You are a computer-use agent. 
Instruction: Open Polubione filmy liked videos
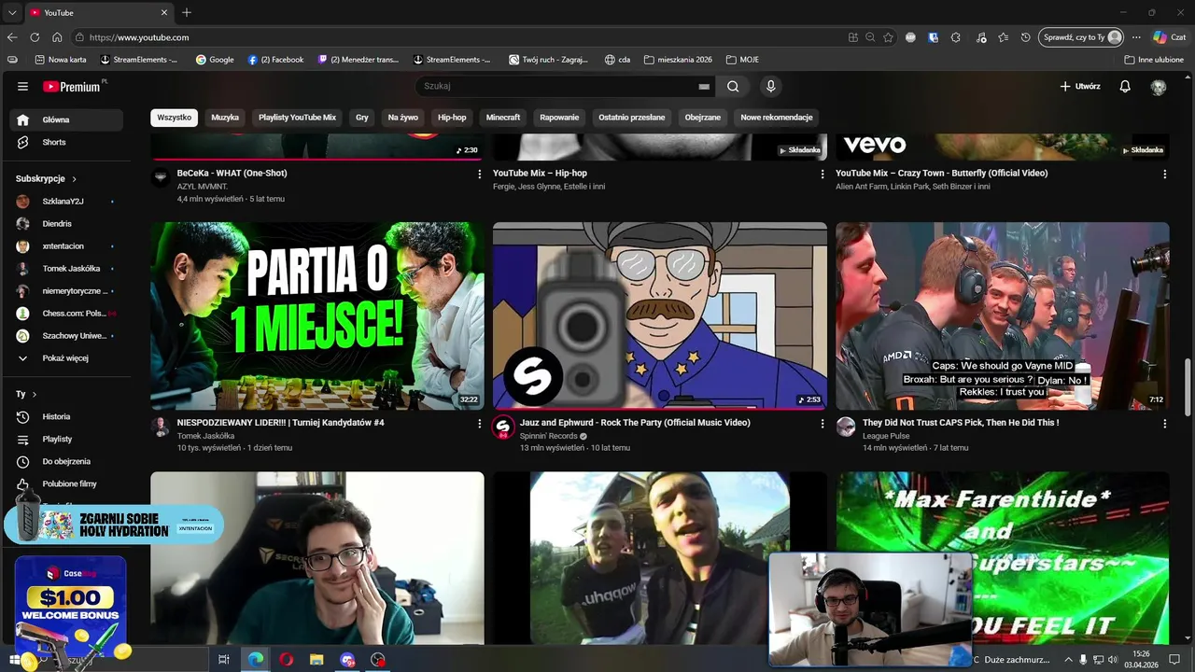pyautogui.click(x=66, y=483)
